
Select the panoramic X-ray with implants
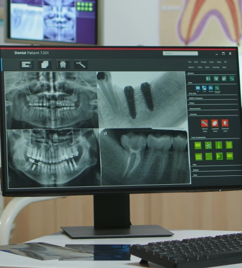click(x=54, y=159)
